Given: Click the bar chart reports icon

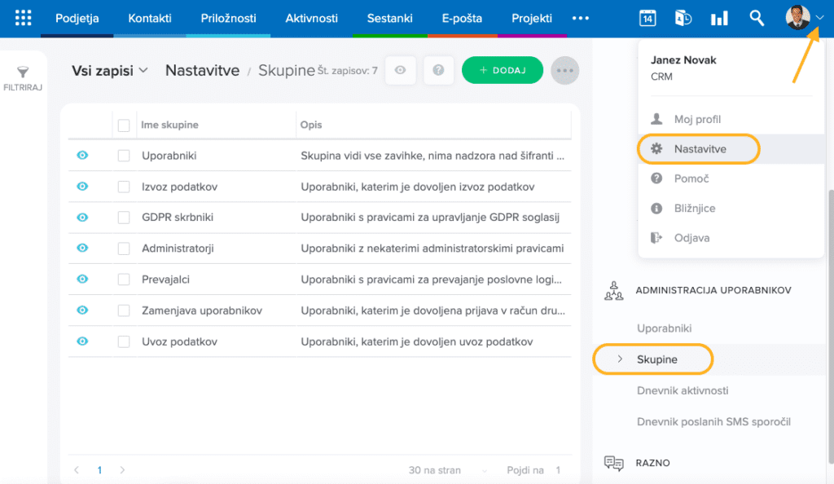Looking at the screenshot, I should point(719,18).
